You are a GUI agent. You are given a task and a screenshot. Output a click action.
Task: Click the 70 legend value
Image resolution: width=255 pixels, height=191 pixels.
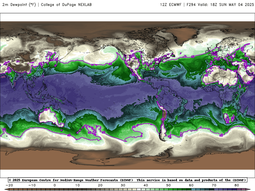point(214,185)
